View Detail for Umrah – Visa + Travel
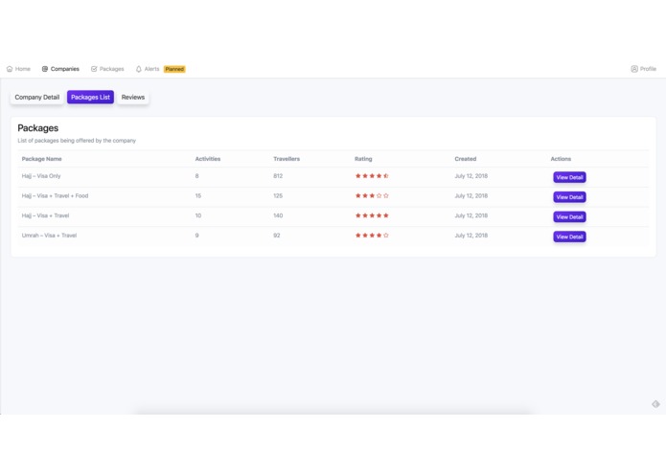 coord(569,236)
